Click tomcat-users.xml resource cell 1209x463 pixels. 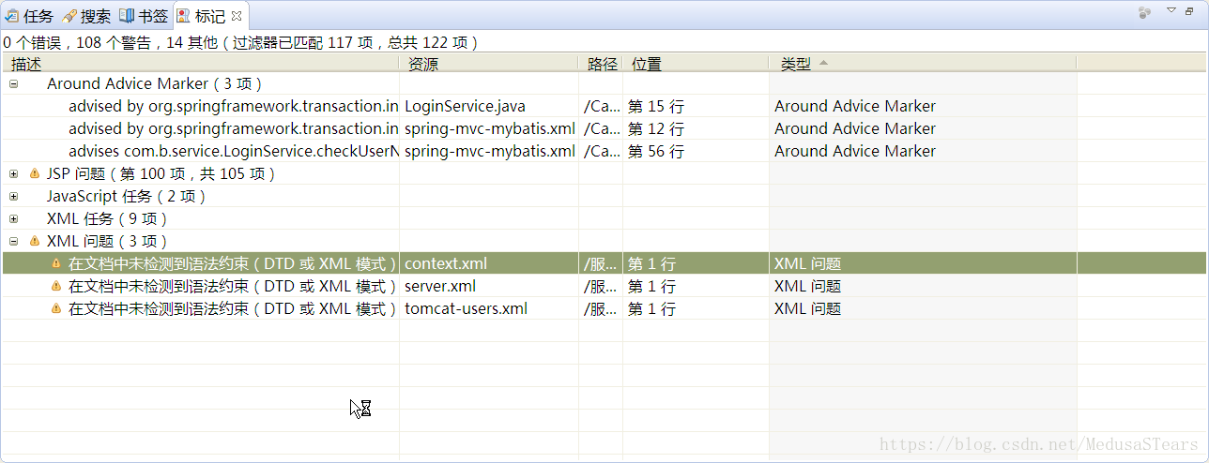coord(466,308)
